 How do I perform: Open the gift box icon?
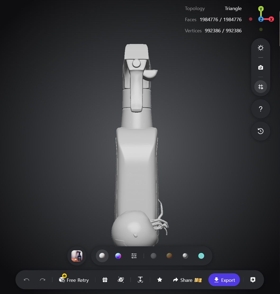point(105,280)
